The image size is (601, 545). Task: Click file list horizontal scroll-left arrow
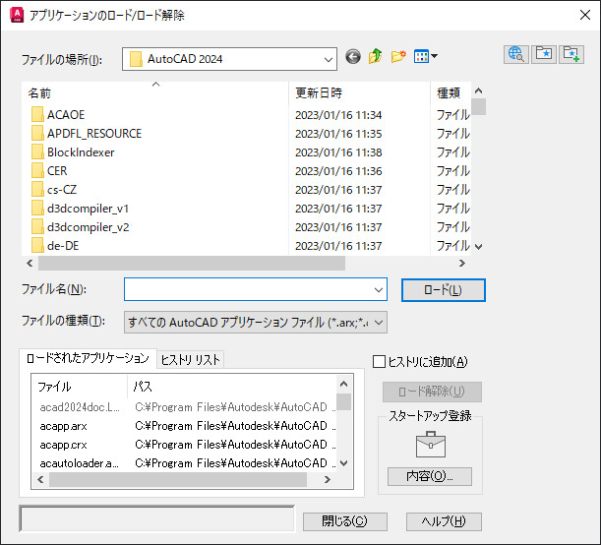[x=30, y=263]
